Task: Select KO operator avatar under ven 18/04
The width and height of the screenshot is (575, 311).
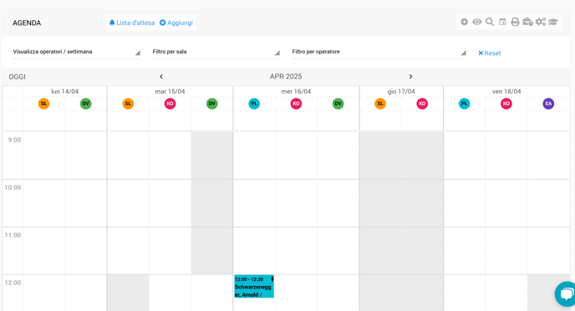Action: click(506, 103)
